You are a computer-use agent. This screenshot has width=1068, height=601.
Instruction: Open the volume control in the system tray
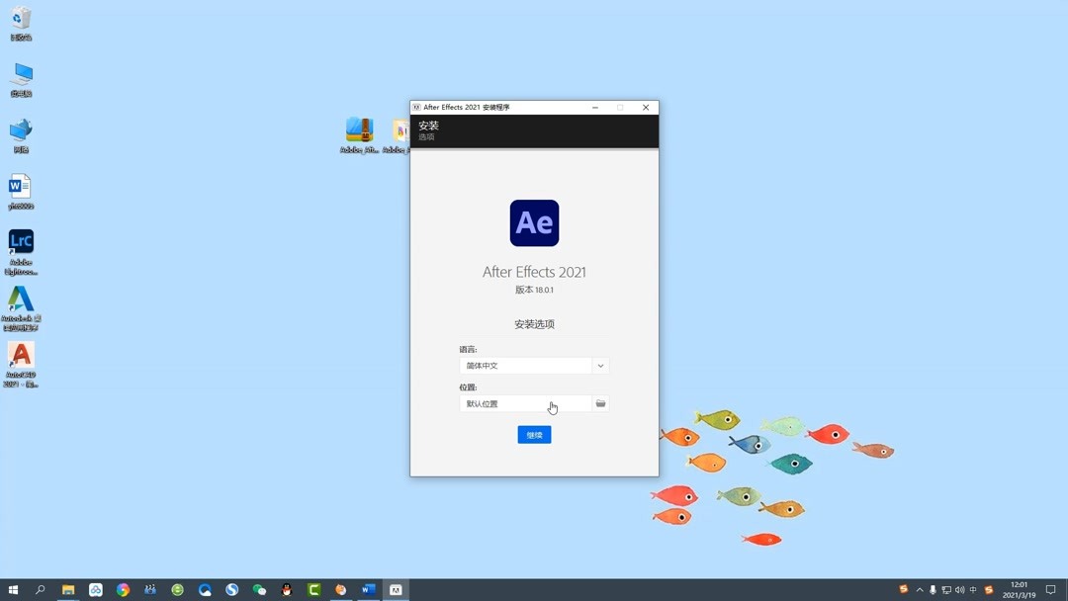[960, 591]
